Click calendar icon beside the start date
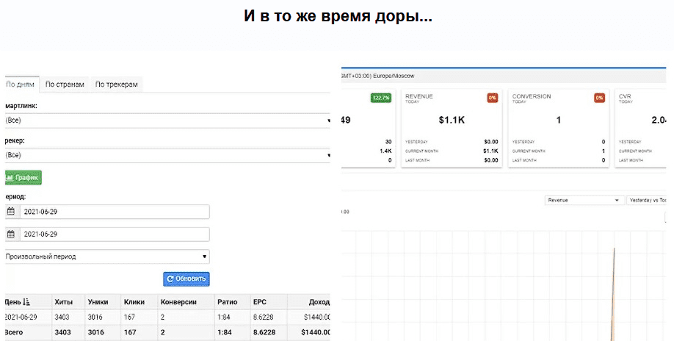The height and width of the screenshot is (341, 674). click(x=11, y=212)
